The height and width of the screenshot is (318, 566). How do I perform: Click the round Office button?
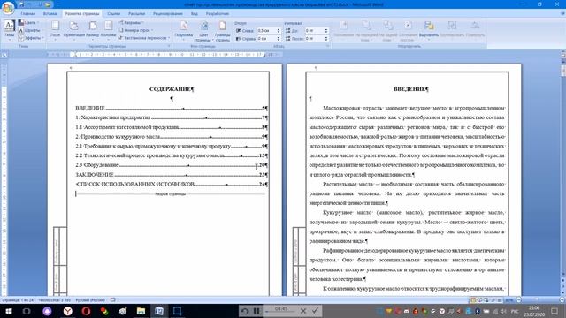tap(8, 8)
